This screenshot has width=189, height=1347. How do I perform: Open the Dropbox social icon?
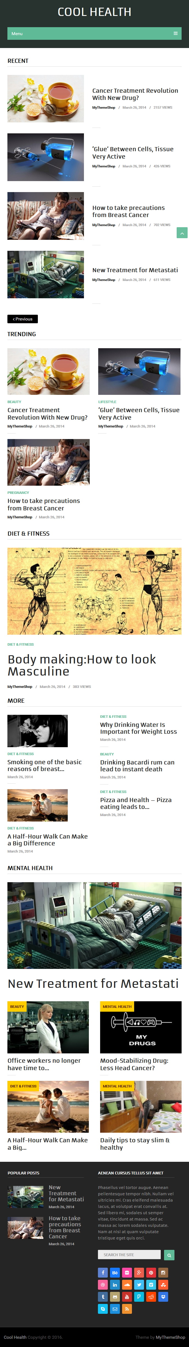[x=163, y=1296]
